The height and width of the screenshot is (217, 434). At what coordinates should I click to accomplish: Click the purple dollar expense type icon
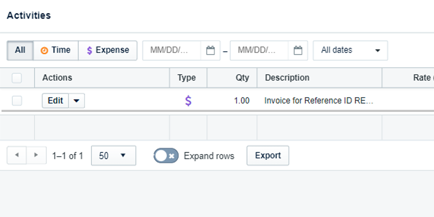(x=188, y=100)
